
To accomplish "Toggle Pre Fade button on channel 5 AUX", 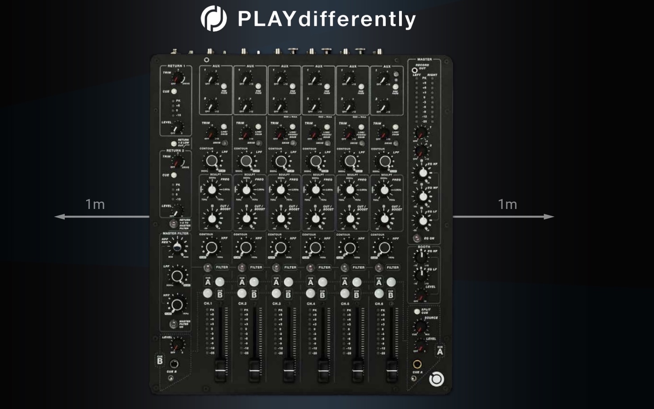I will point(361,87).
